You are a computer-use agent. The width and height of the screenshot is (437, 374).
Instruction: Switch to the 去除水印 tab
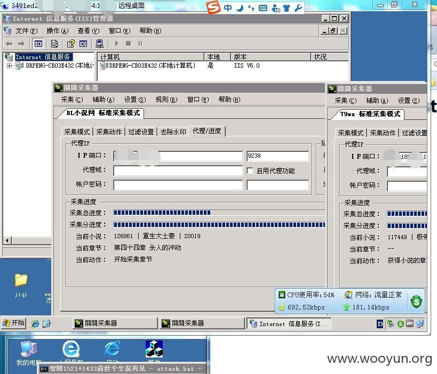point(173,132)
